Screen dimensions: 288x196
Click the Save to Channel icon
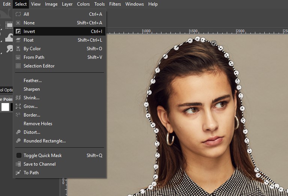point(18,164)
